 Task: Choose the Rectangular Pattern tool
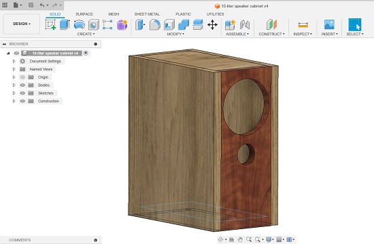107,24
